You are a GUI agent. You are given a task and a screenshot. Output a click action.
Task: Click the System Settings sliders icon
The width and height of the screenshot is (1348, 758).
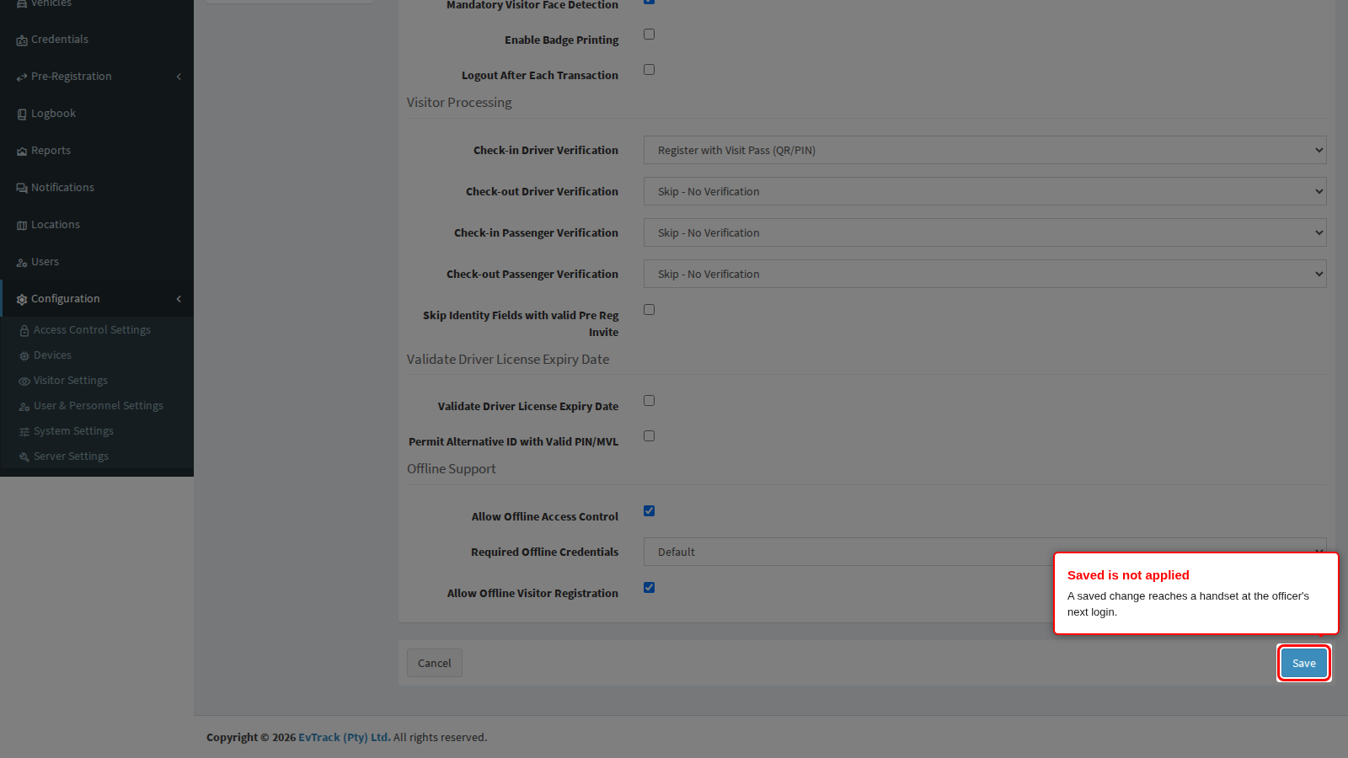point(24,432)
